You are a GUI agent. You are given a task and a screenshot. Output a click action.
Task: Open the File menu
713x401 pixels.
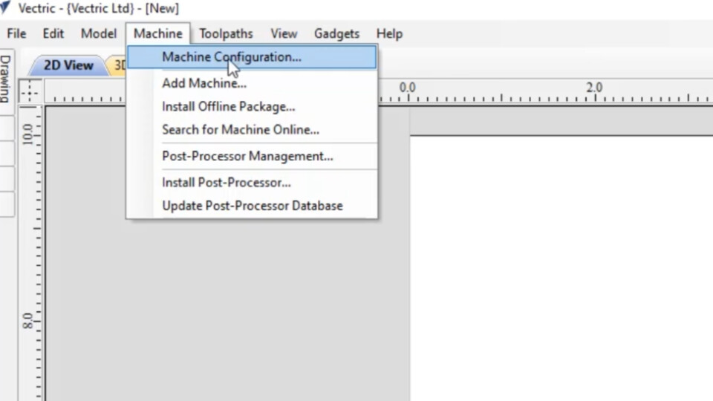tap(16, 33)
